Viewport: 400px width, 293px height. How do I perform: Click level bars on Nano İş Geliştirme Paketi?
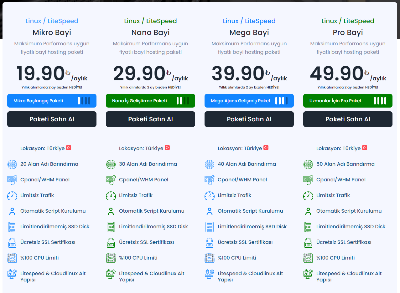183,101
